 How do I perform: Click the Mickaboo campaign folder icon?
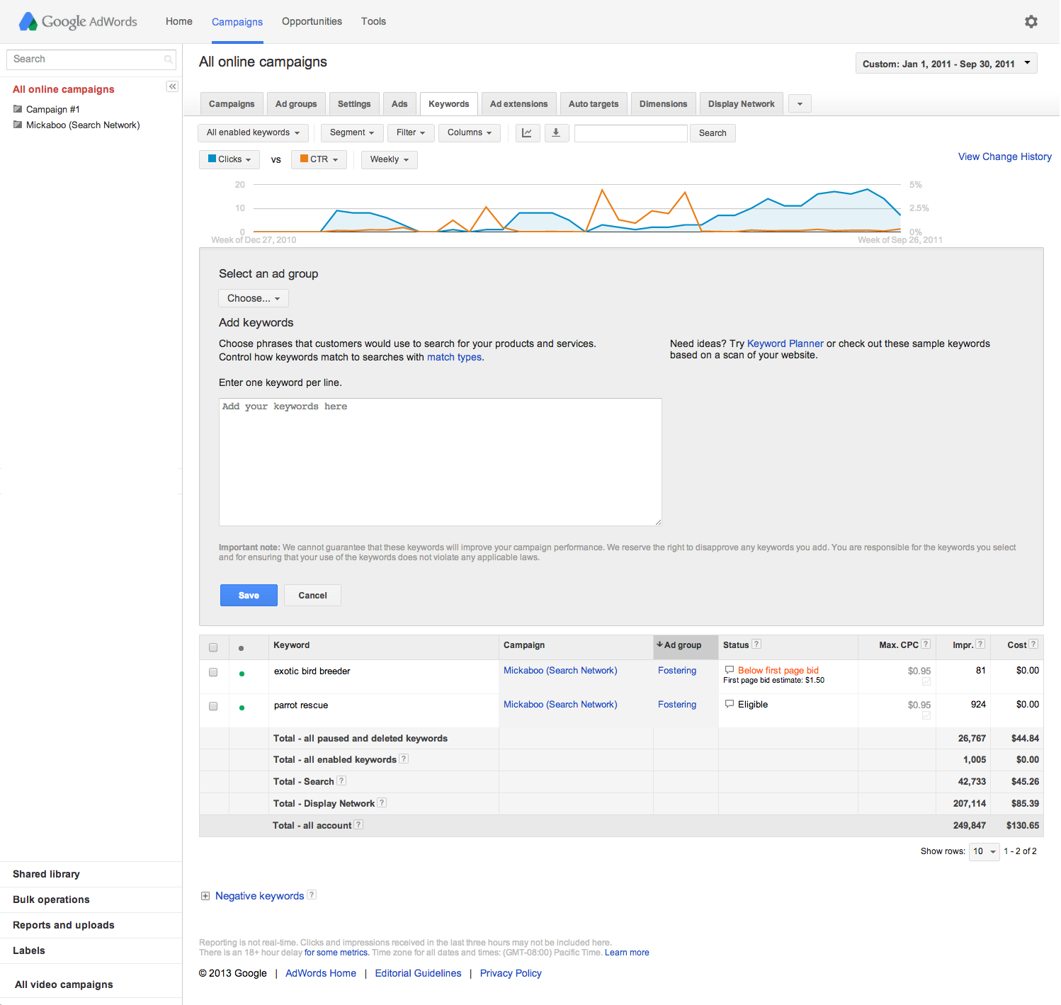tap(18, 125)
